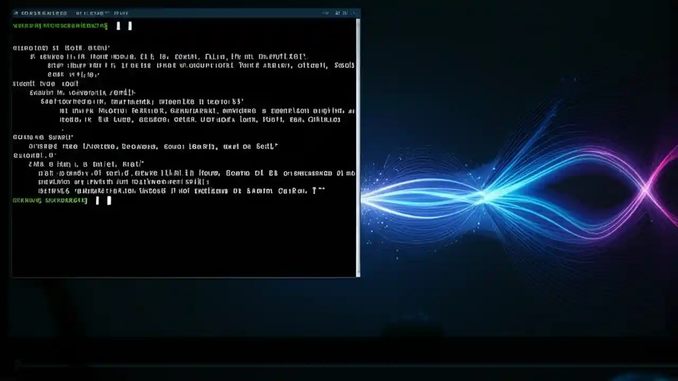The image size is (678, 381).
Task: Toggle the second cursor block on the first line
Action: click(130, 25)
